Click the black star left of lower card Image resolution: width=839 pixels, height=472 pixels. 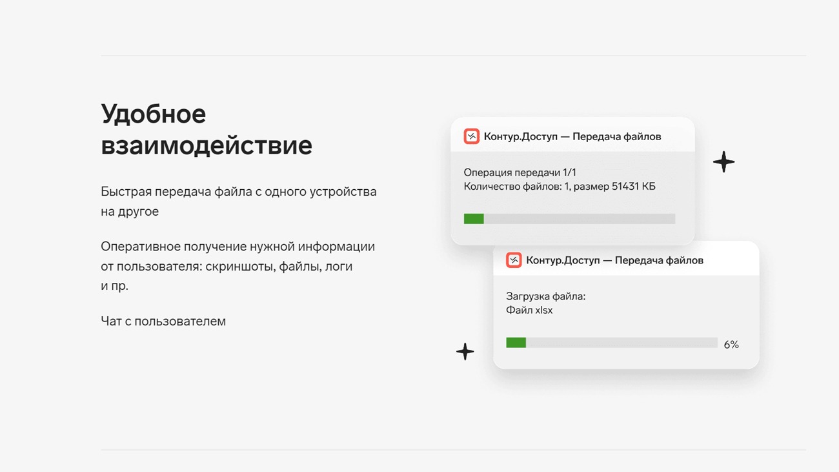pyautogui.click(x=465, y=351)
